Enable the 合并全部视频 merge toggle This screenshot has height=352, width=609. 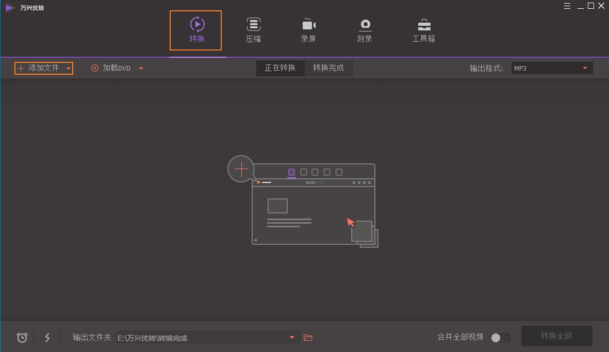(x=499, y=337)
